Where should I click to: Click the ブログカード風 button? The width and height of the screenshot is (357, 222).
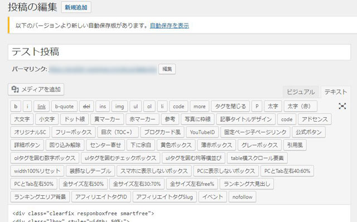click(162, 132)
